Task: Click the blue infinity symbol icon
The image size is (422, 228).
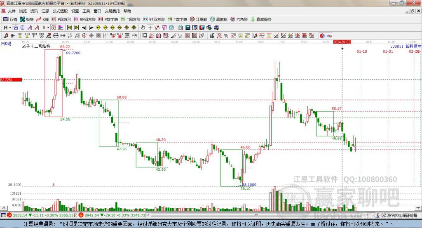Action: click(x=329, y=36)
